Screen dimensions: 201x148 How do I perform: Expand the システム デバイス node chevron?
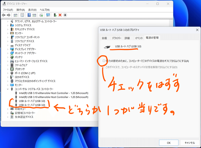point(8,25)
